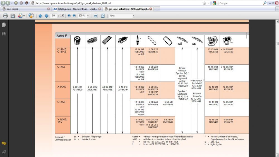Image resolution: width=279 pixels, height=157 pixels.
Task: Open the Comments panel
Action: [x=4, y=143]
